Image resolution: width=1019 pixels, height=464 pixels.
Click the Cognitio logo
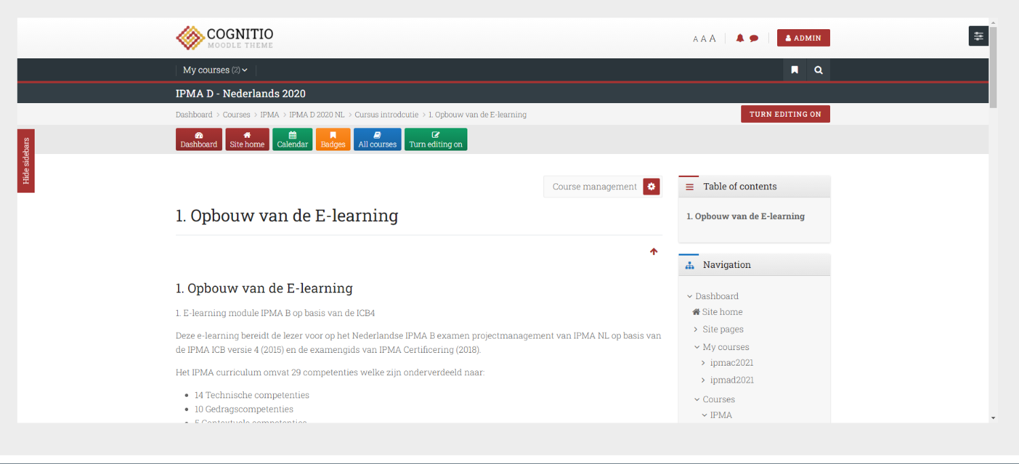(x=224, y=38)
